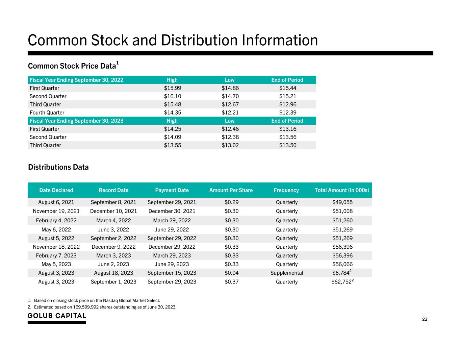Select the Date Declared column header

click(x=56, y=190)
